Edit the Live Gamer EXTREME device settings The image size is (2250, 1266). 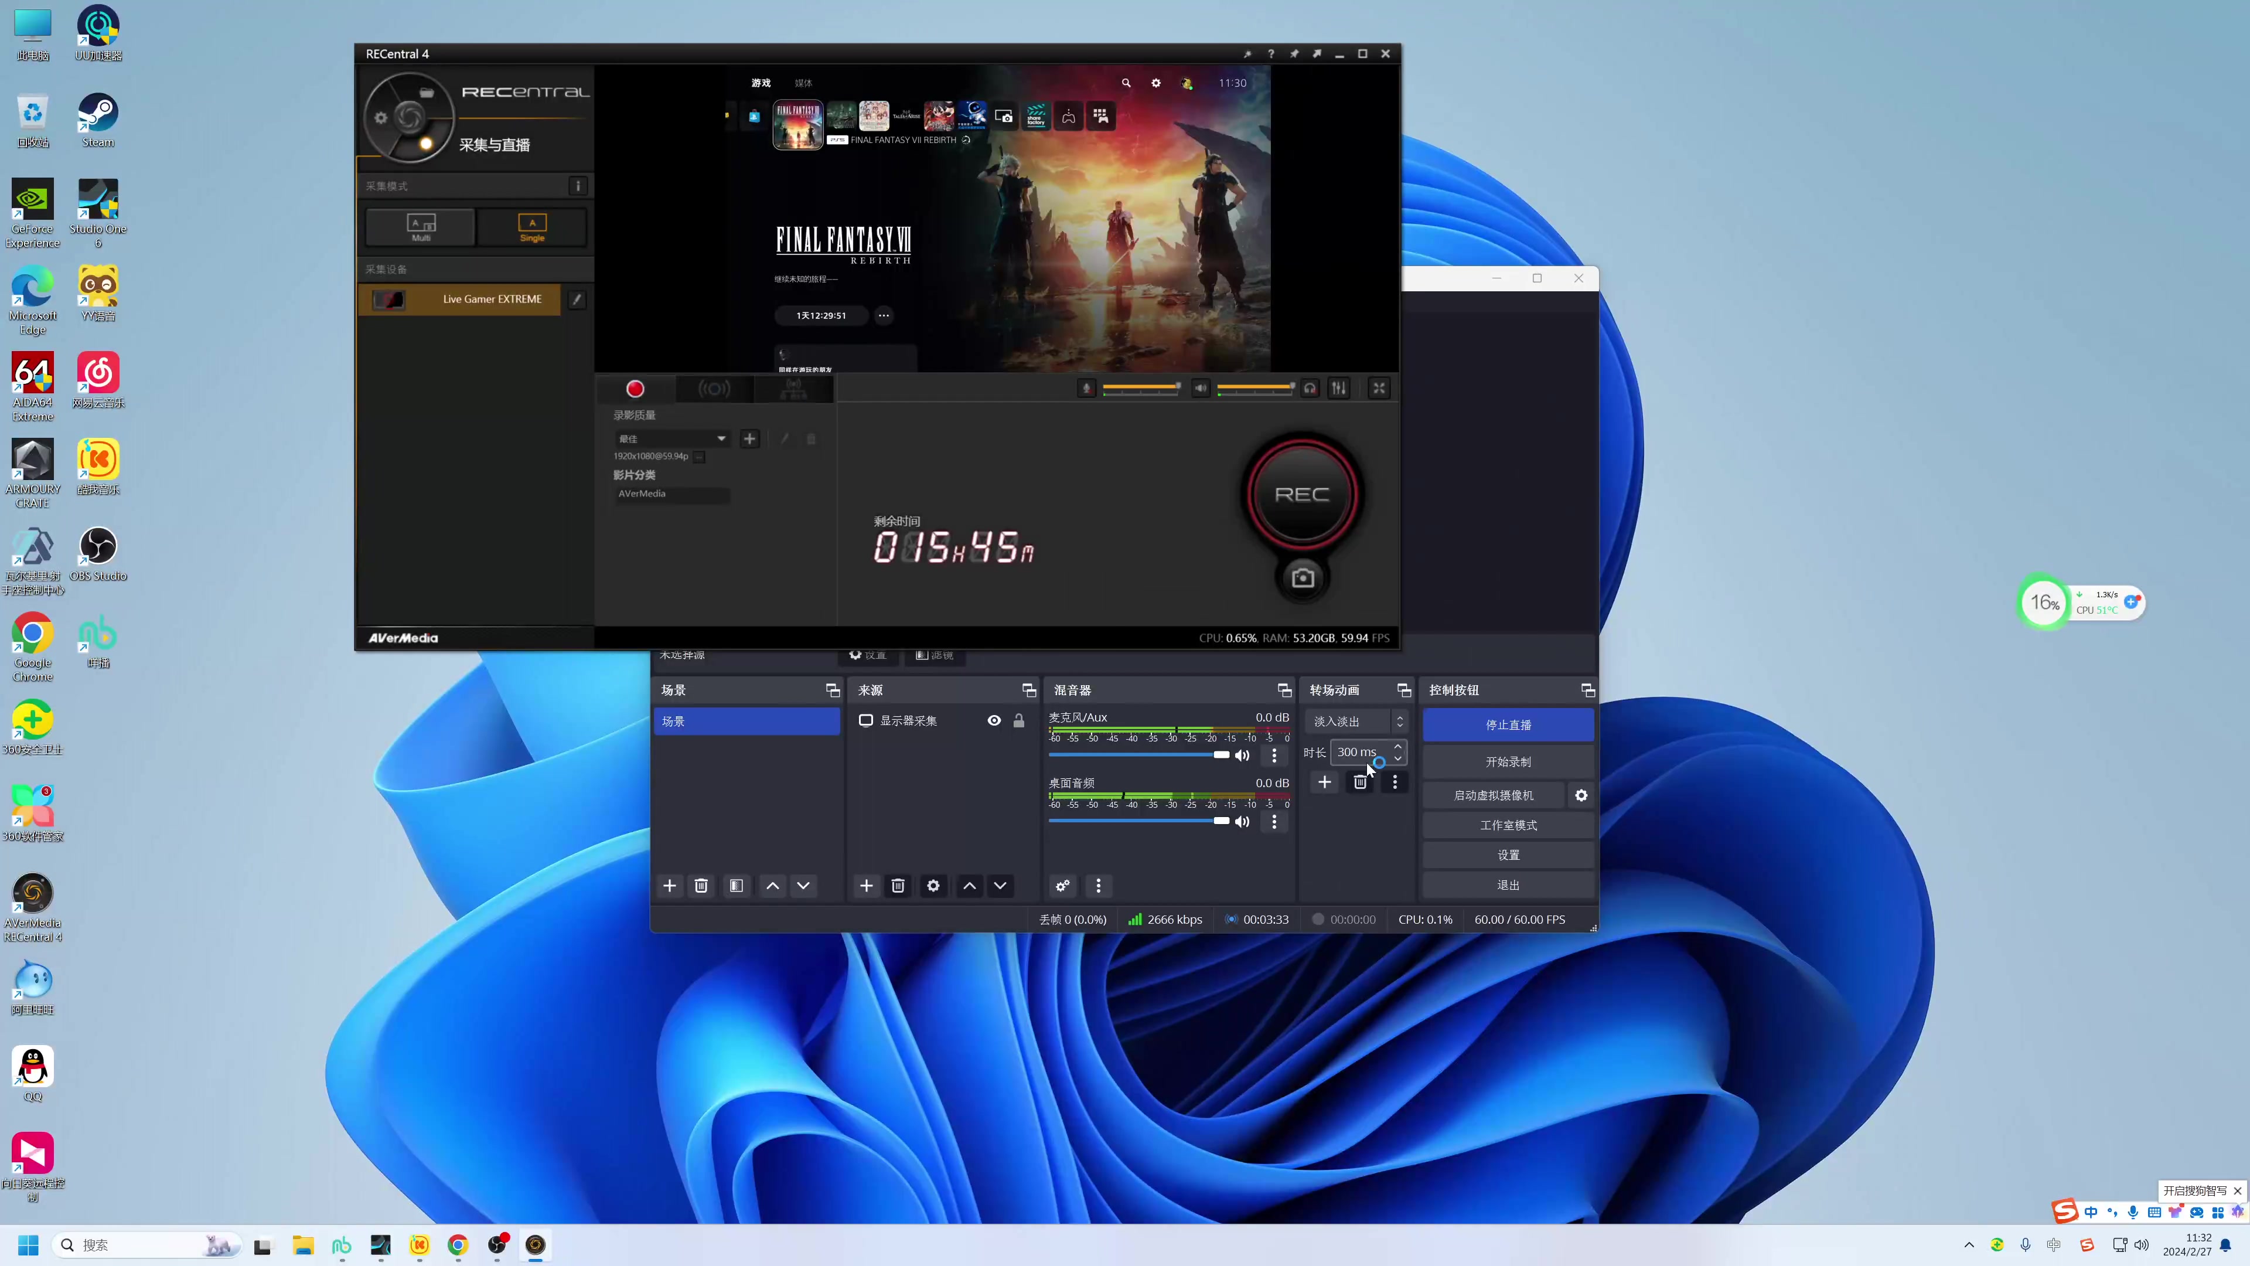[577, 299]
